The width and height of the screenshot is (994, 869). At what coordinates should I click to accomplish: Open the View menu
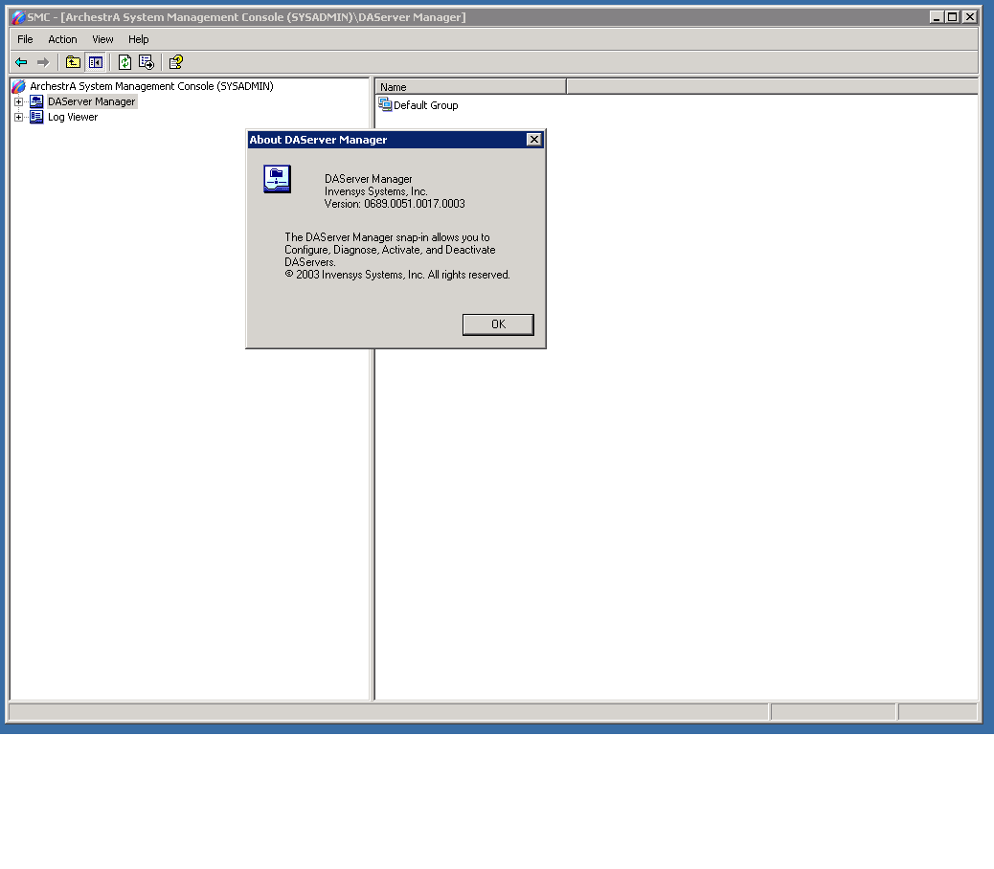[x=102, y=39]
